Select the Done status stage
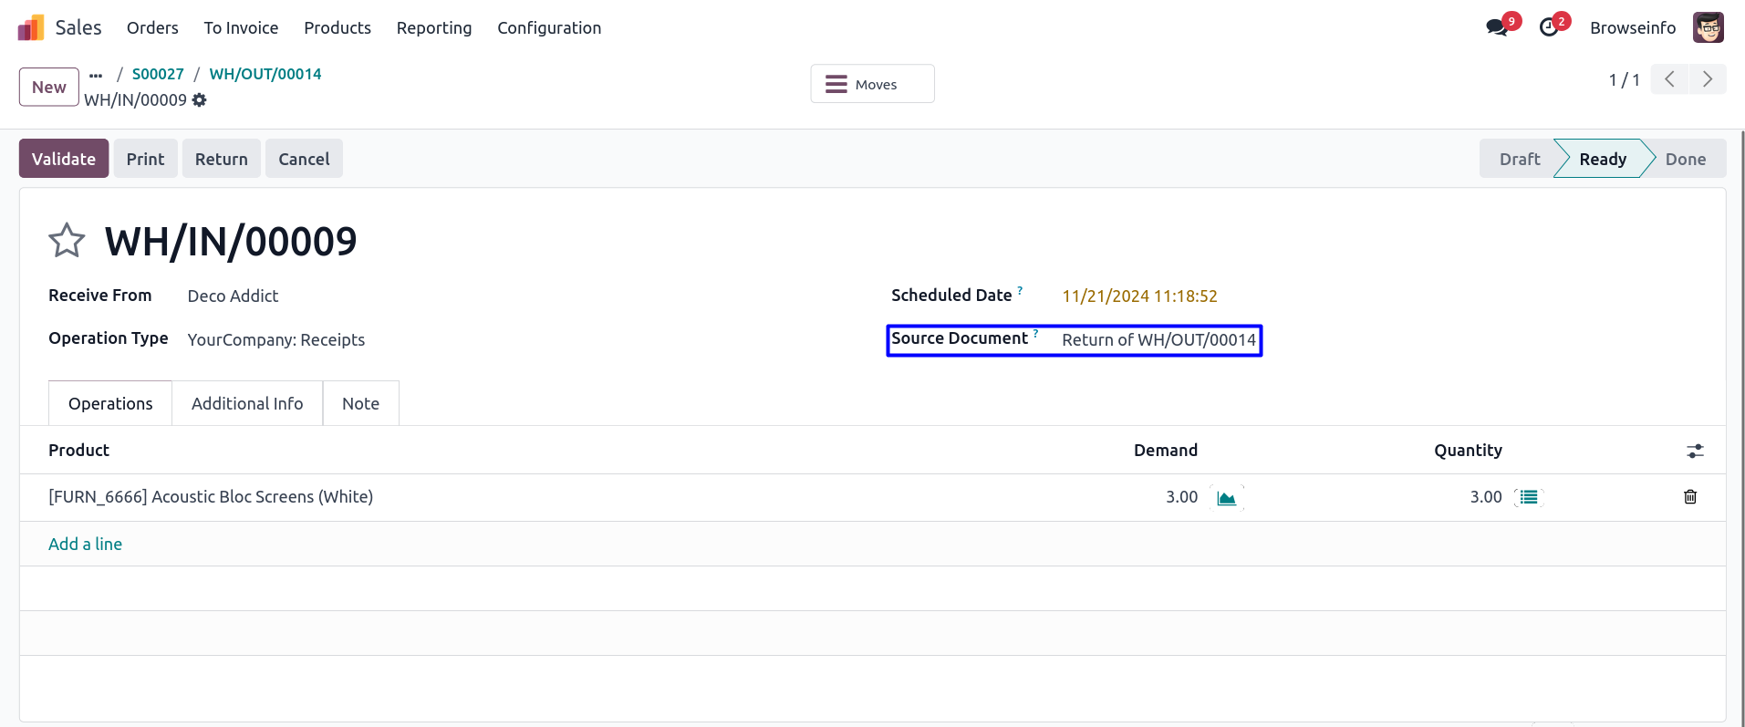Screen dimensions: 1745x727 click(1685, 159)
